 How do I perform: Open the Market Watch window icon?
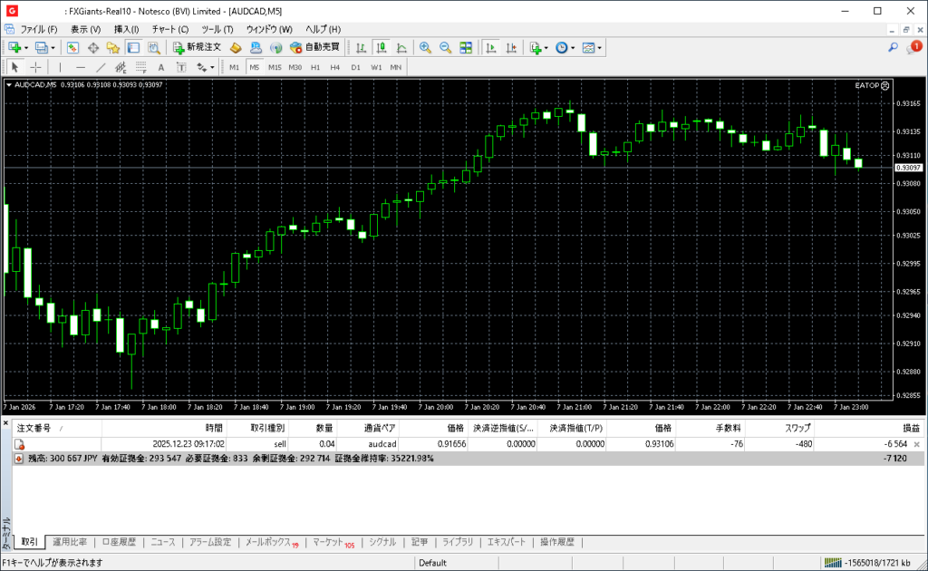click(x=73, y=47)
